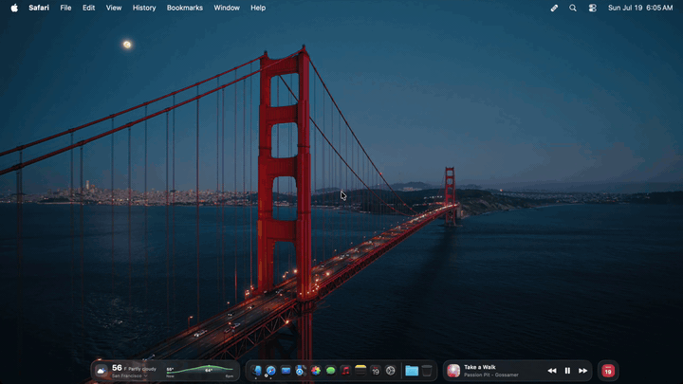683x384 pixels.
Task: Open the Downloads folder in dock
Action: pyautogui.click(x=412, y=371)
